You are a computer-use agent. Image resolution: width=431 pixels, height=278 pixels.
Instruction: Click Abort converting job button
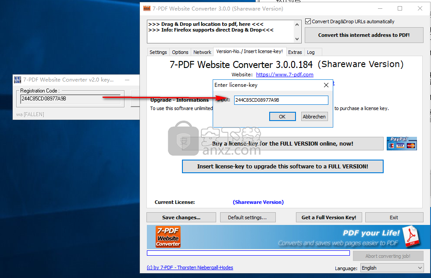point(388,256)
